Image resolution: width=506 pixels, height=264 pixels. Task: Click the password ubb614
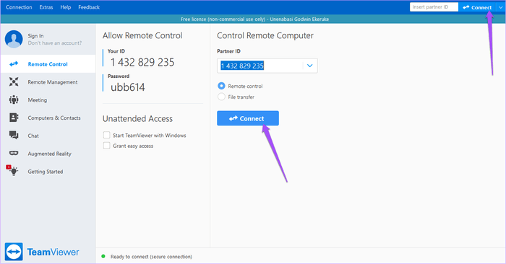pos(128,87)
